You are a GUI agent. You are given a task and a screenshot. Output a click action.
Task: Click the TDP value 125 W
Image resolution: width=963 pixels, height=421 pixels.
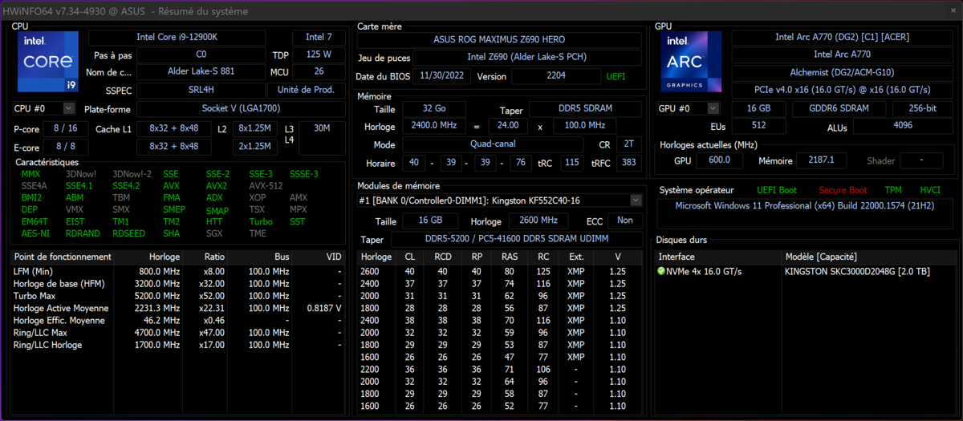(319, 55)
